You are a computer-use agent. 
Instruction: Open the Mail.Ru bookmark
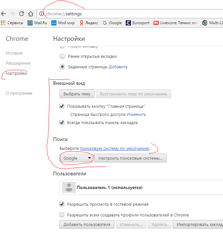[37, 23]
